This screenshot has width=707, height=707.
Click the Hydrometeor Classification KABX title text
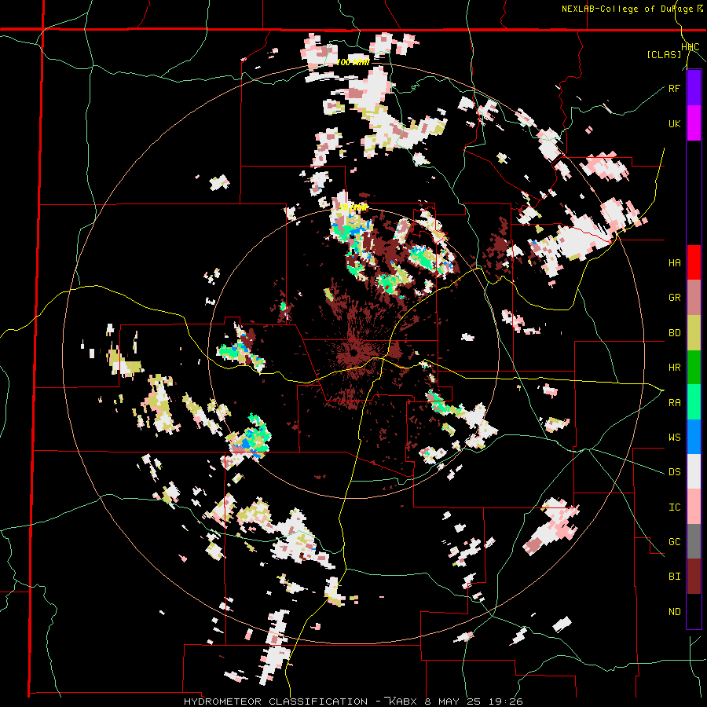pyautogui.click(x=353, y=702)
